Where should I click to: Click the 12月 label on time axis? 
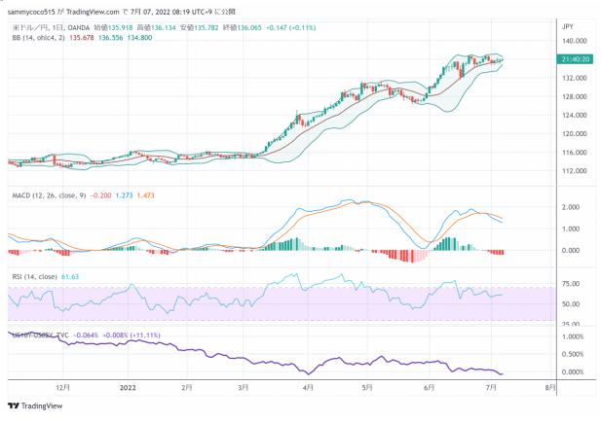pos(65,386)
